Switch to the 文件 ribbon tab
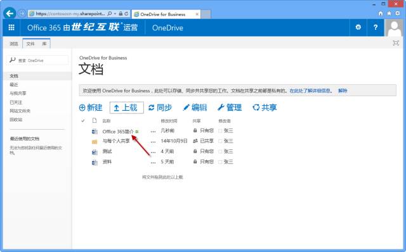This screenshot has width=406, height=252. (x=30, y=44)
